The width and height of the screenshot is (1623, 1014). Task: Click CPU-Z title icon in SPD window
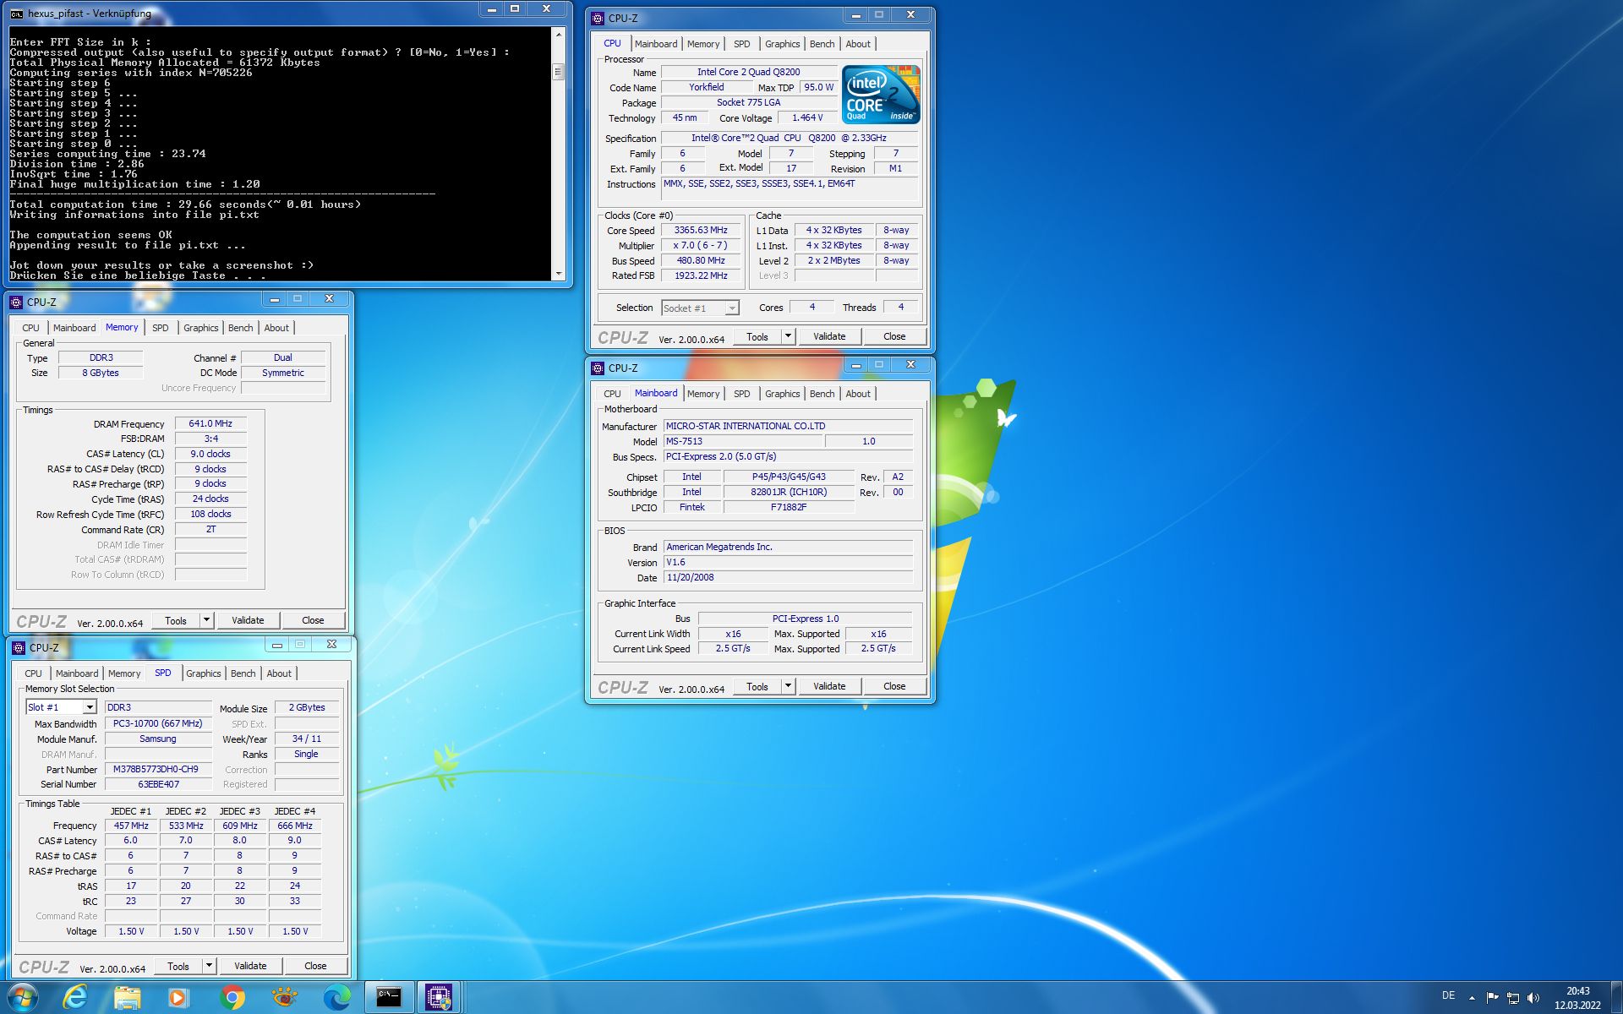19,647
